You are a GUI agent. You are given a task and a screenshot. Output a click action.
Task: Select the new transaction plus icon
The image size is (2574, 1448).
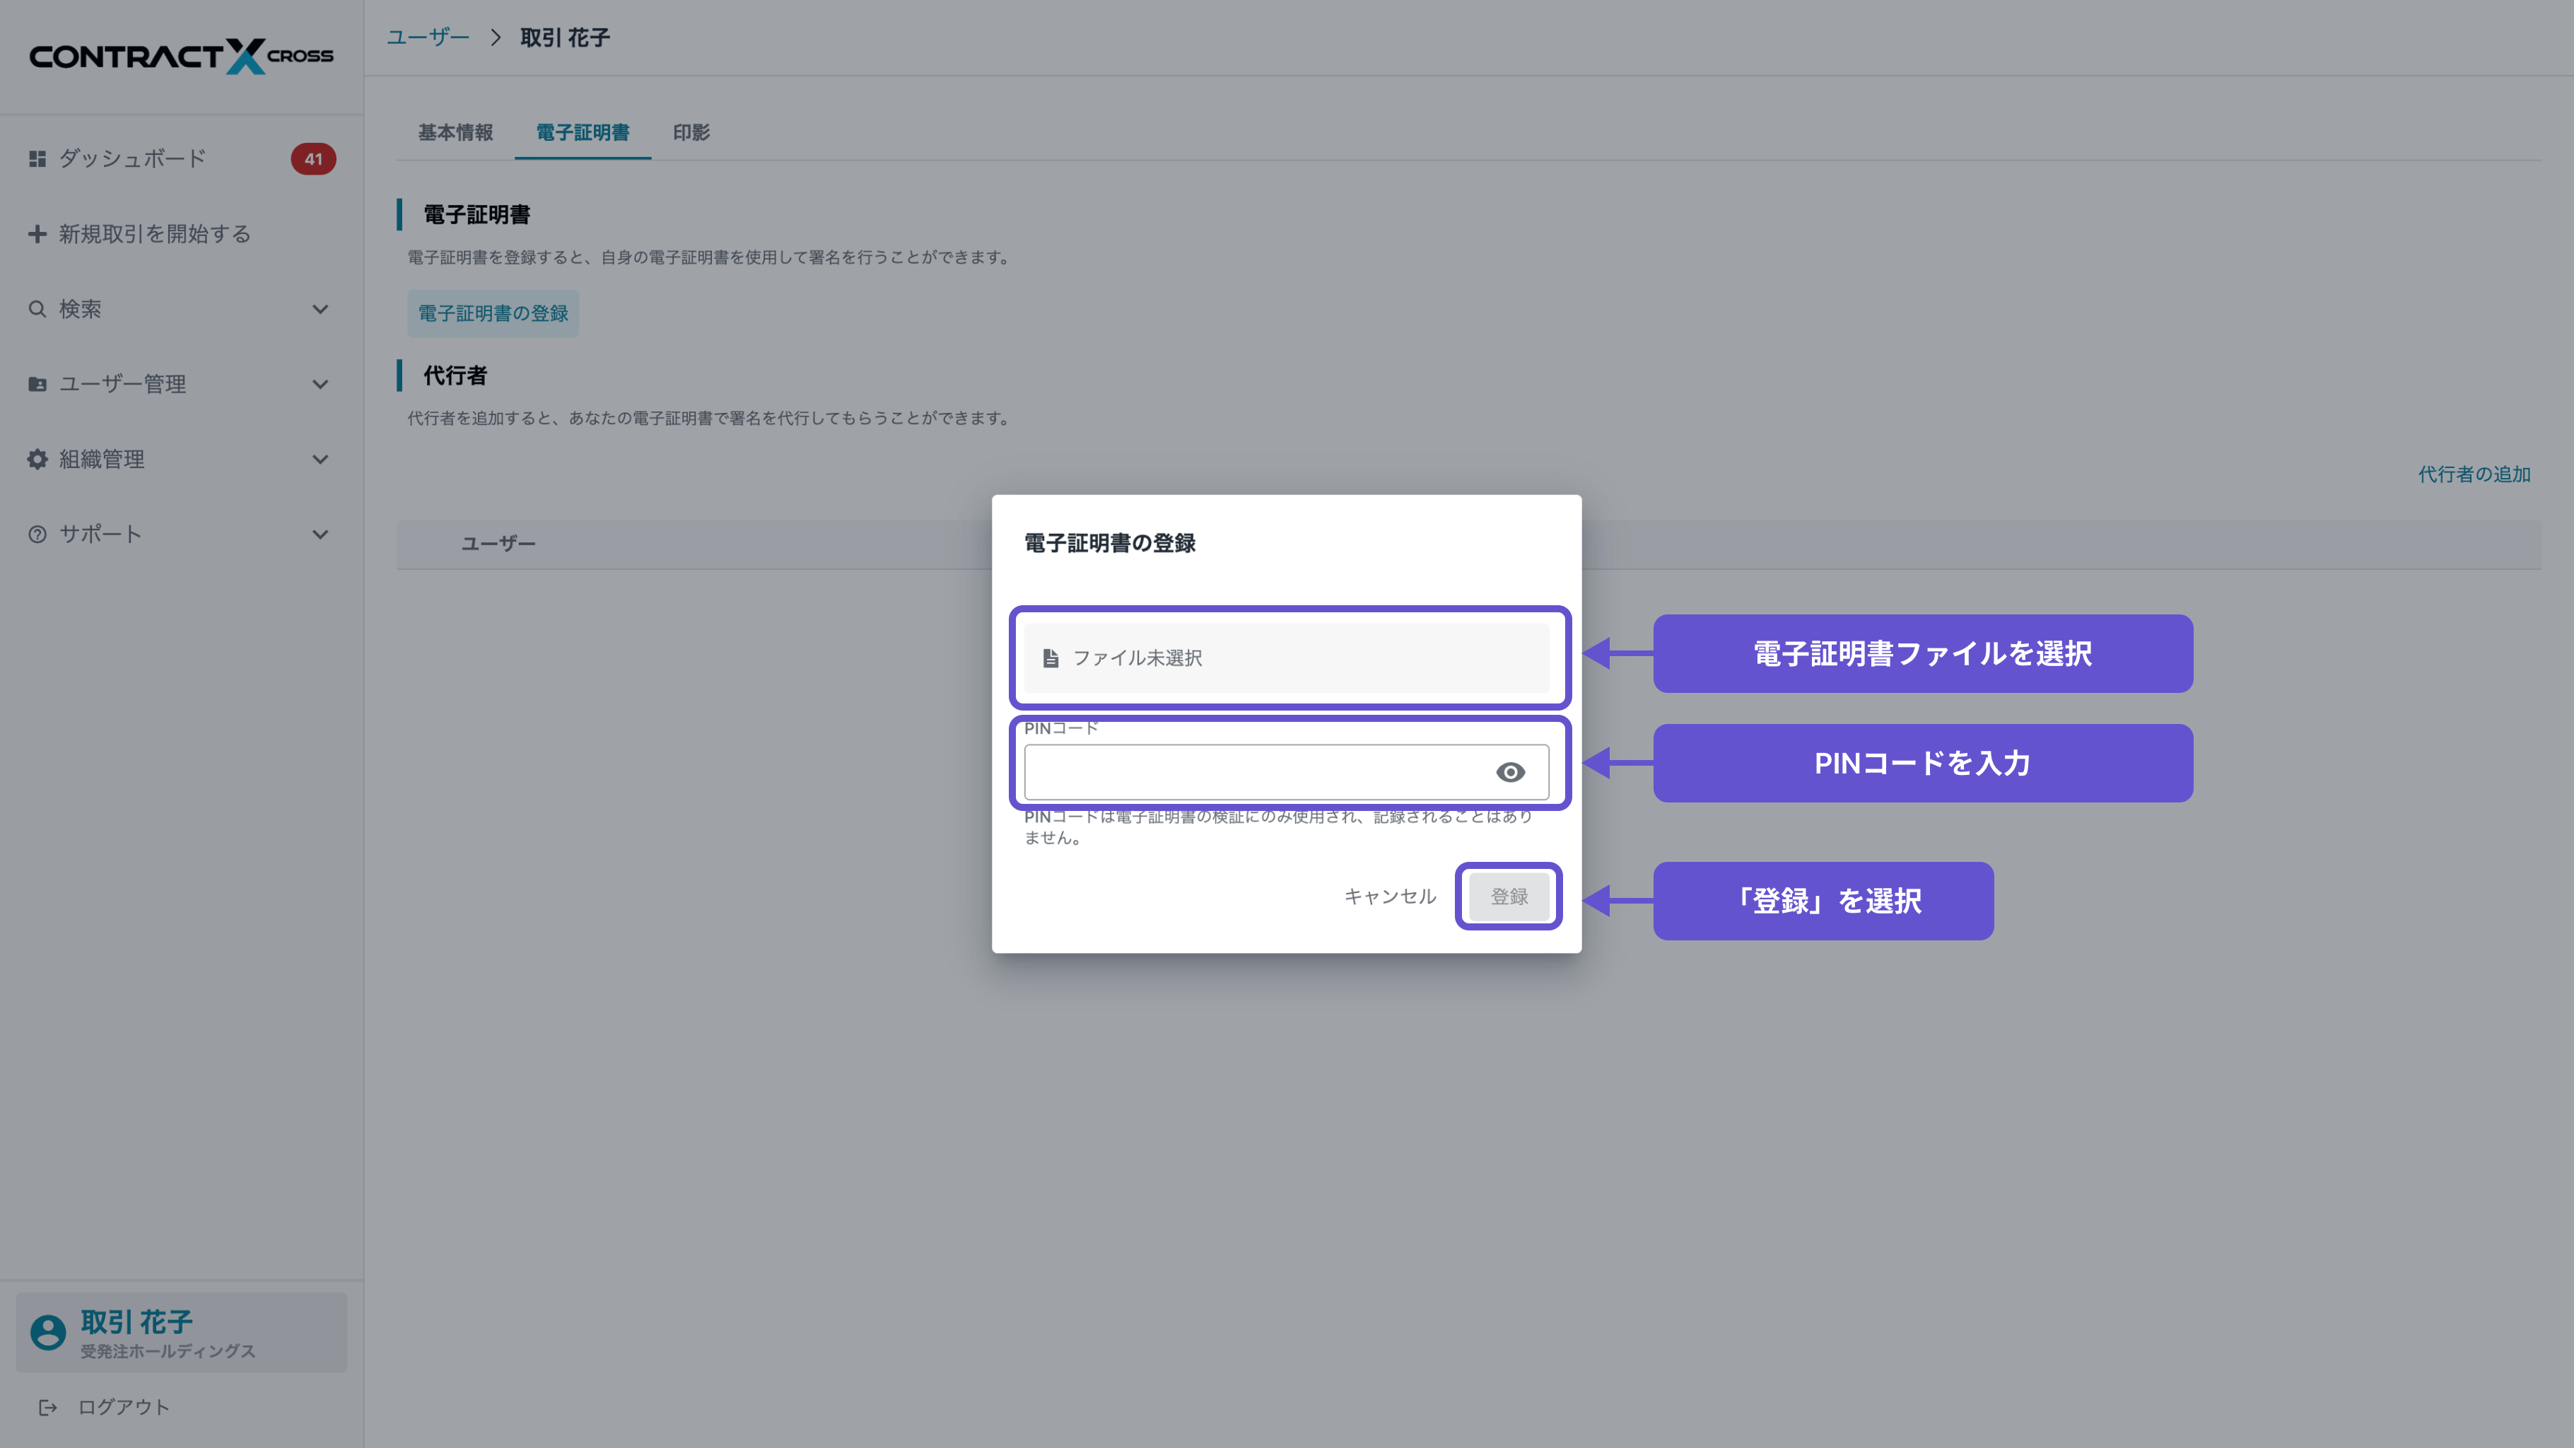click(37, 234)
